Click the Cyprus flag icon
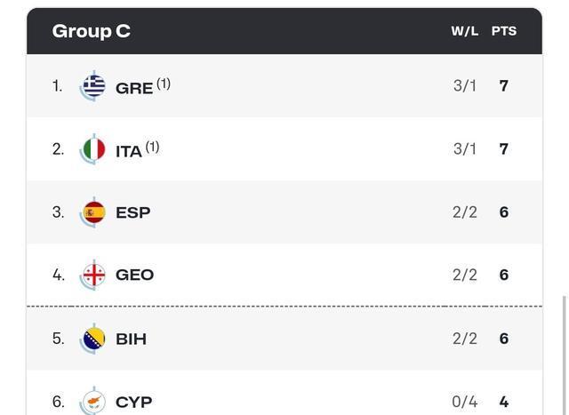Image resolution: width=569 pixels, height=415 pixels. tap(94, 402)
